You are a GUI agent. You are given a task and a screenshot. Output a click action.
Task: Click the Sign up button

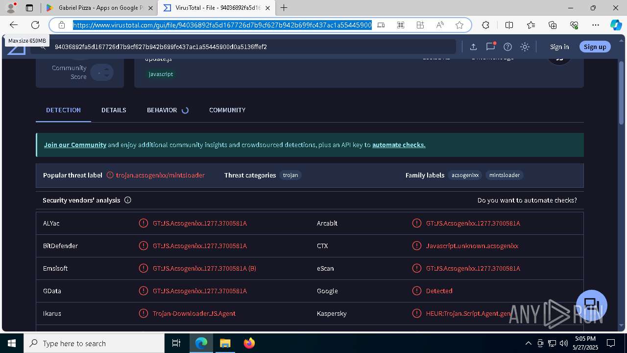(x=595, y=47)
